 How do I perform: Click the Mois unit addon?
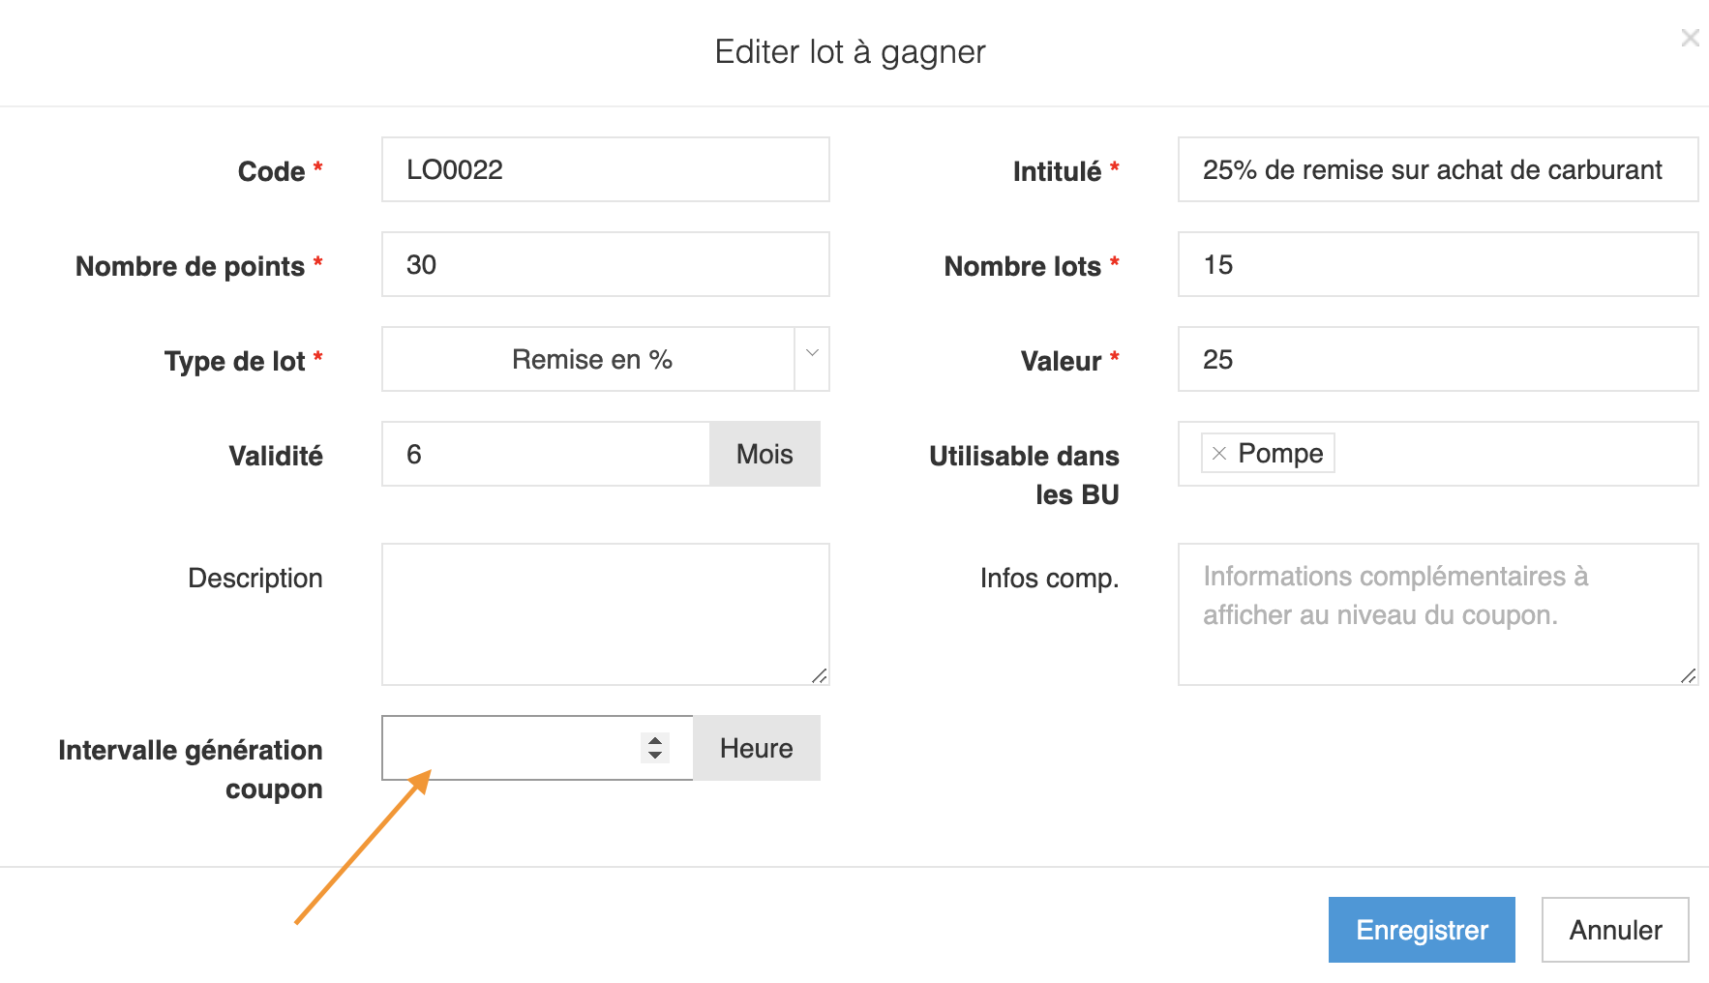pyautogui.click(x=765, y=454)
